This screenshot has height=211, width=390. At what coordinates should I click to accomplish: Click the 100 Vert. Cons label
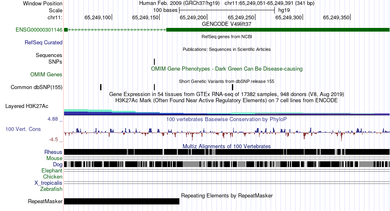[23, 129]
